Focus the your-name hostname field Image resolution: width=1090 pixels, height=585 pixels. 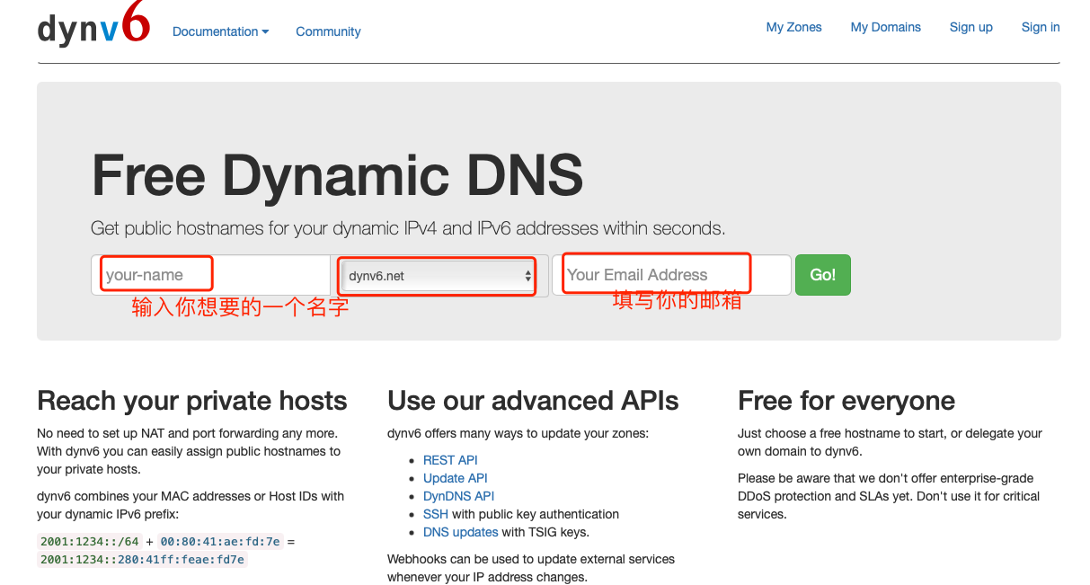[211, 275]
